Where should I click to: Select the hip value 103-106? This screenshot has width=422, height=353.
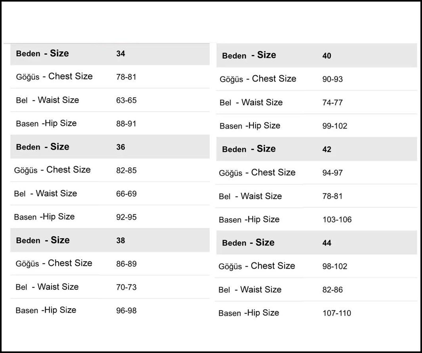click(337, 219)
